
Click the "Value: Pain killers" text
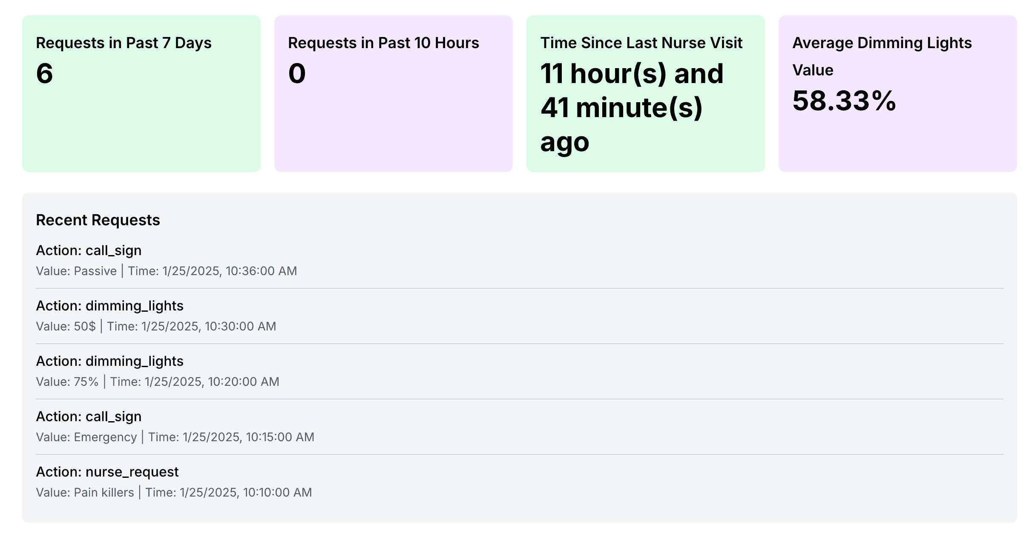tap(85, 492)
